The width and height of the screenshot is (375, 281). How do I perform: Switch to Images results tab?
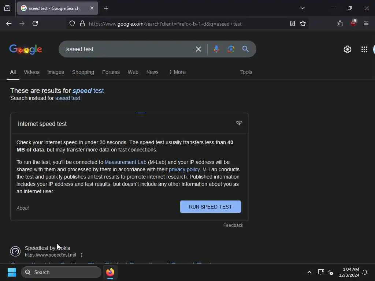56,72
